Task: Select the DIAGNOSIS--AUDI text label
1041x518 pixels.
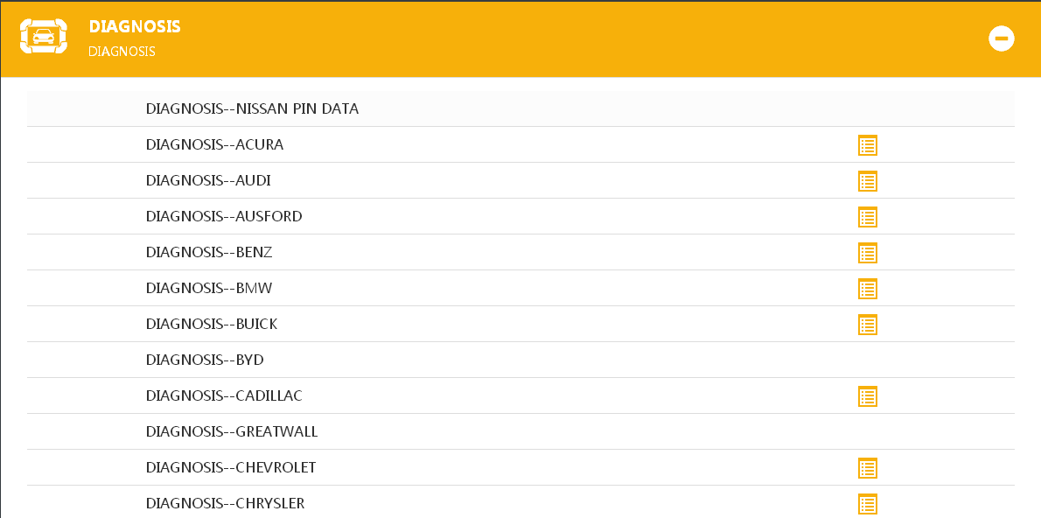Action: click(208, 181)
